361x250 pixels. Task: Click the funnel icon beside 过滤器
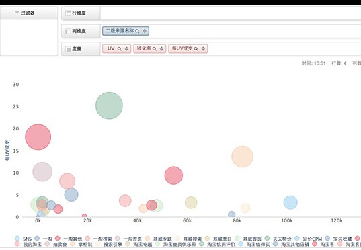coord(17,13)
